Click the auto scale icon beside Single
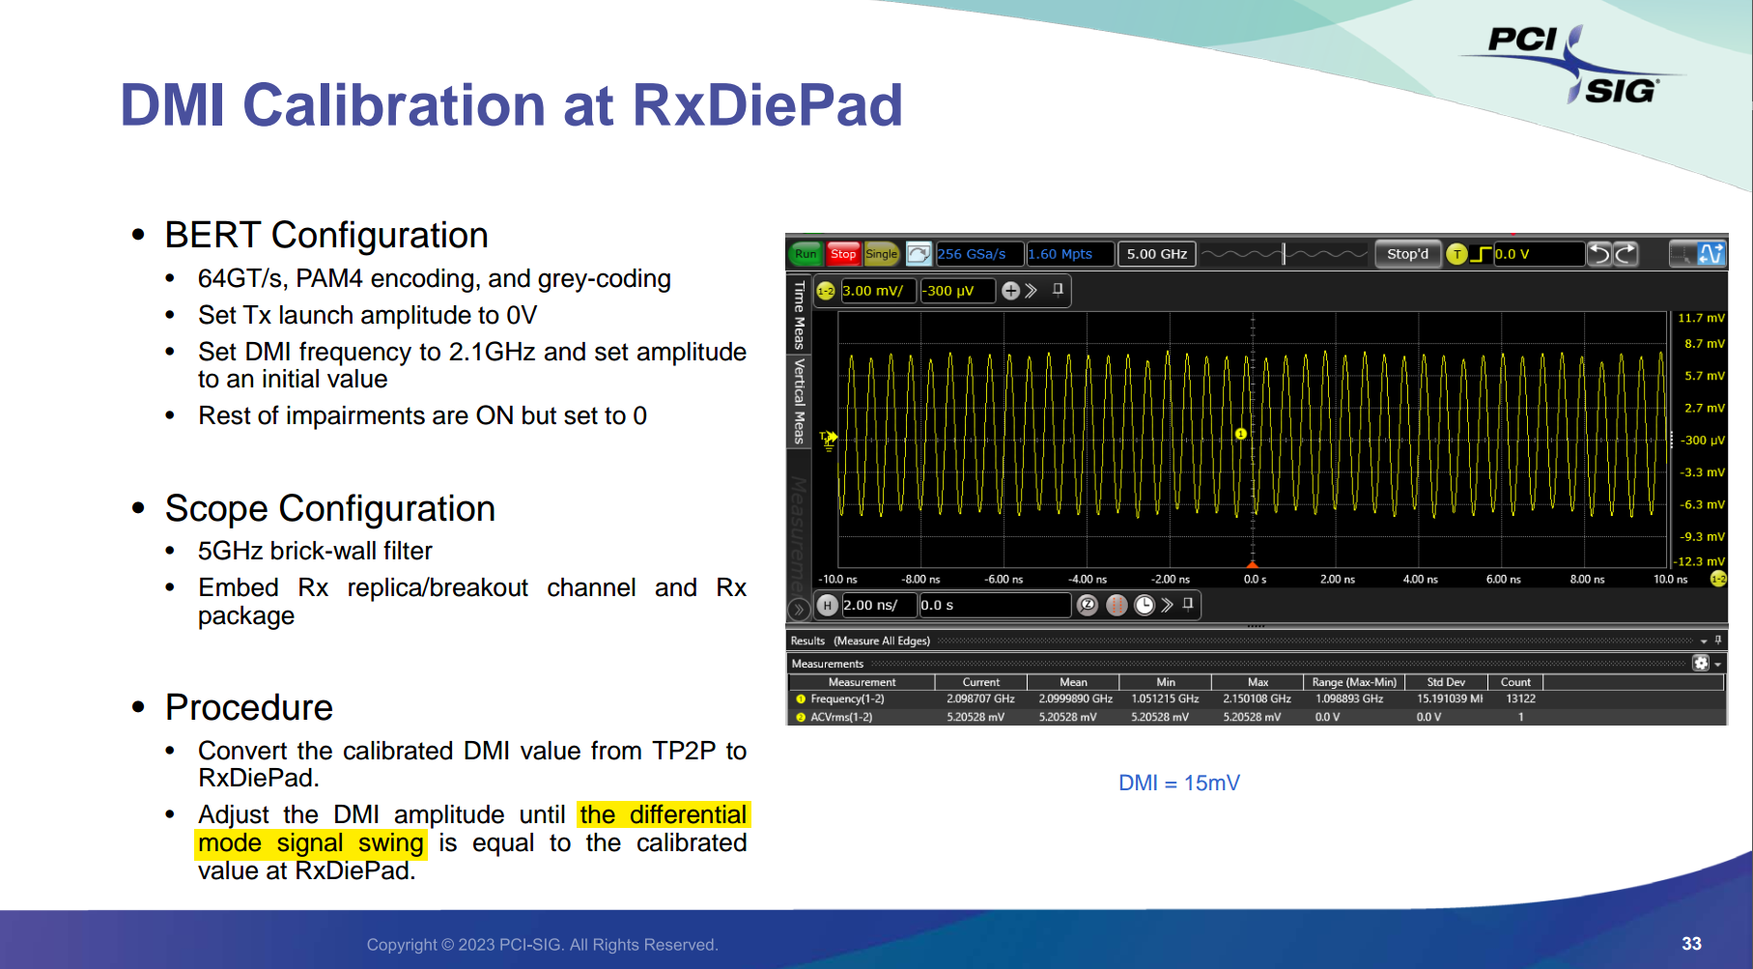1753x969 pixels. pos(919,254)
